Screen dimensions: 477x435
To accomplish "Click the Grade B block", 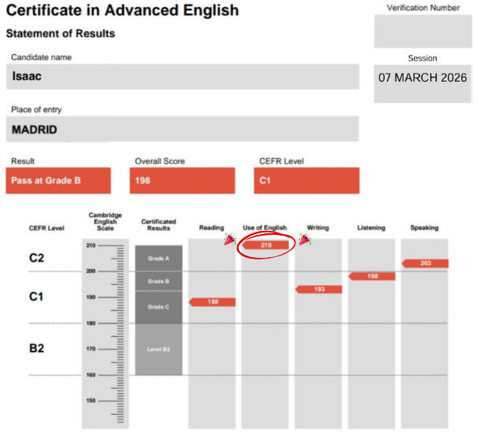I will tap(159, 282).
